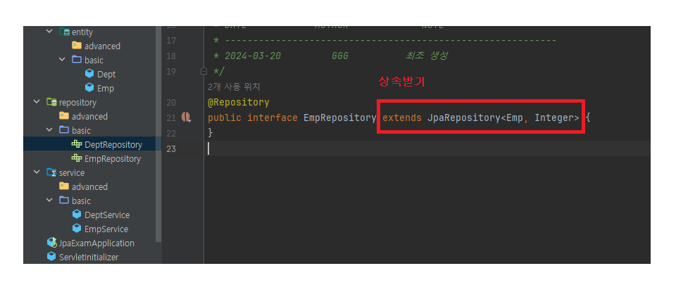Click the project tree vertical scrollbar
676x292 pixels.
(x=158, y=134)
